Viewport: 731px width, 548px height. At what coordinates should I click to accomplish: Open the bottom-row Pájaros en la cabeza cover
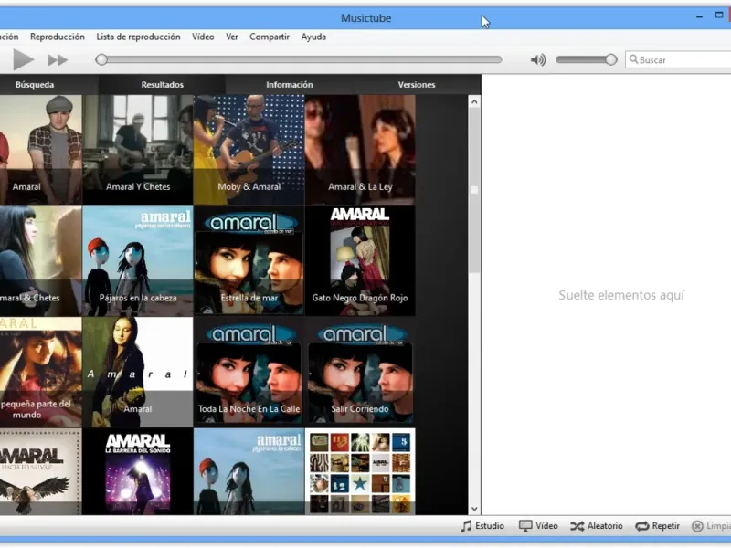(x=249, y=471)
